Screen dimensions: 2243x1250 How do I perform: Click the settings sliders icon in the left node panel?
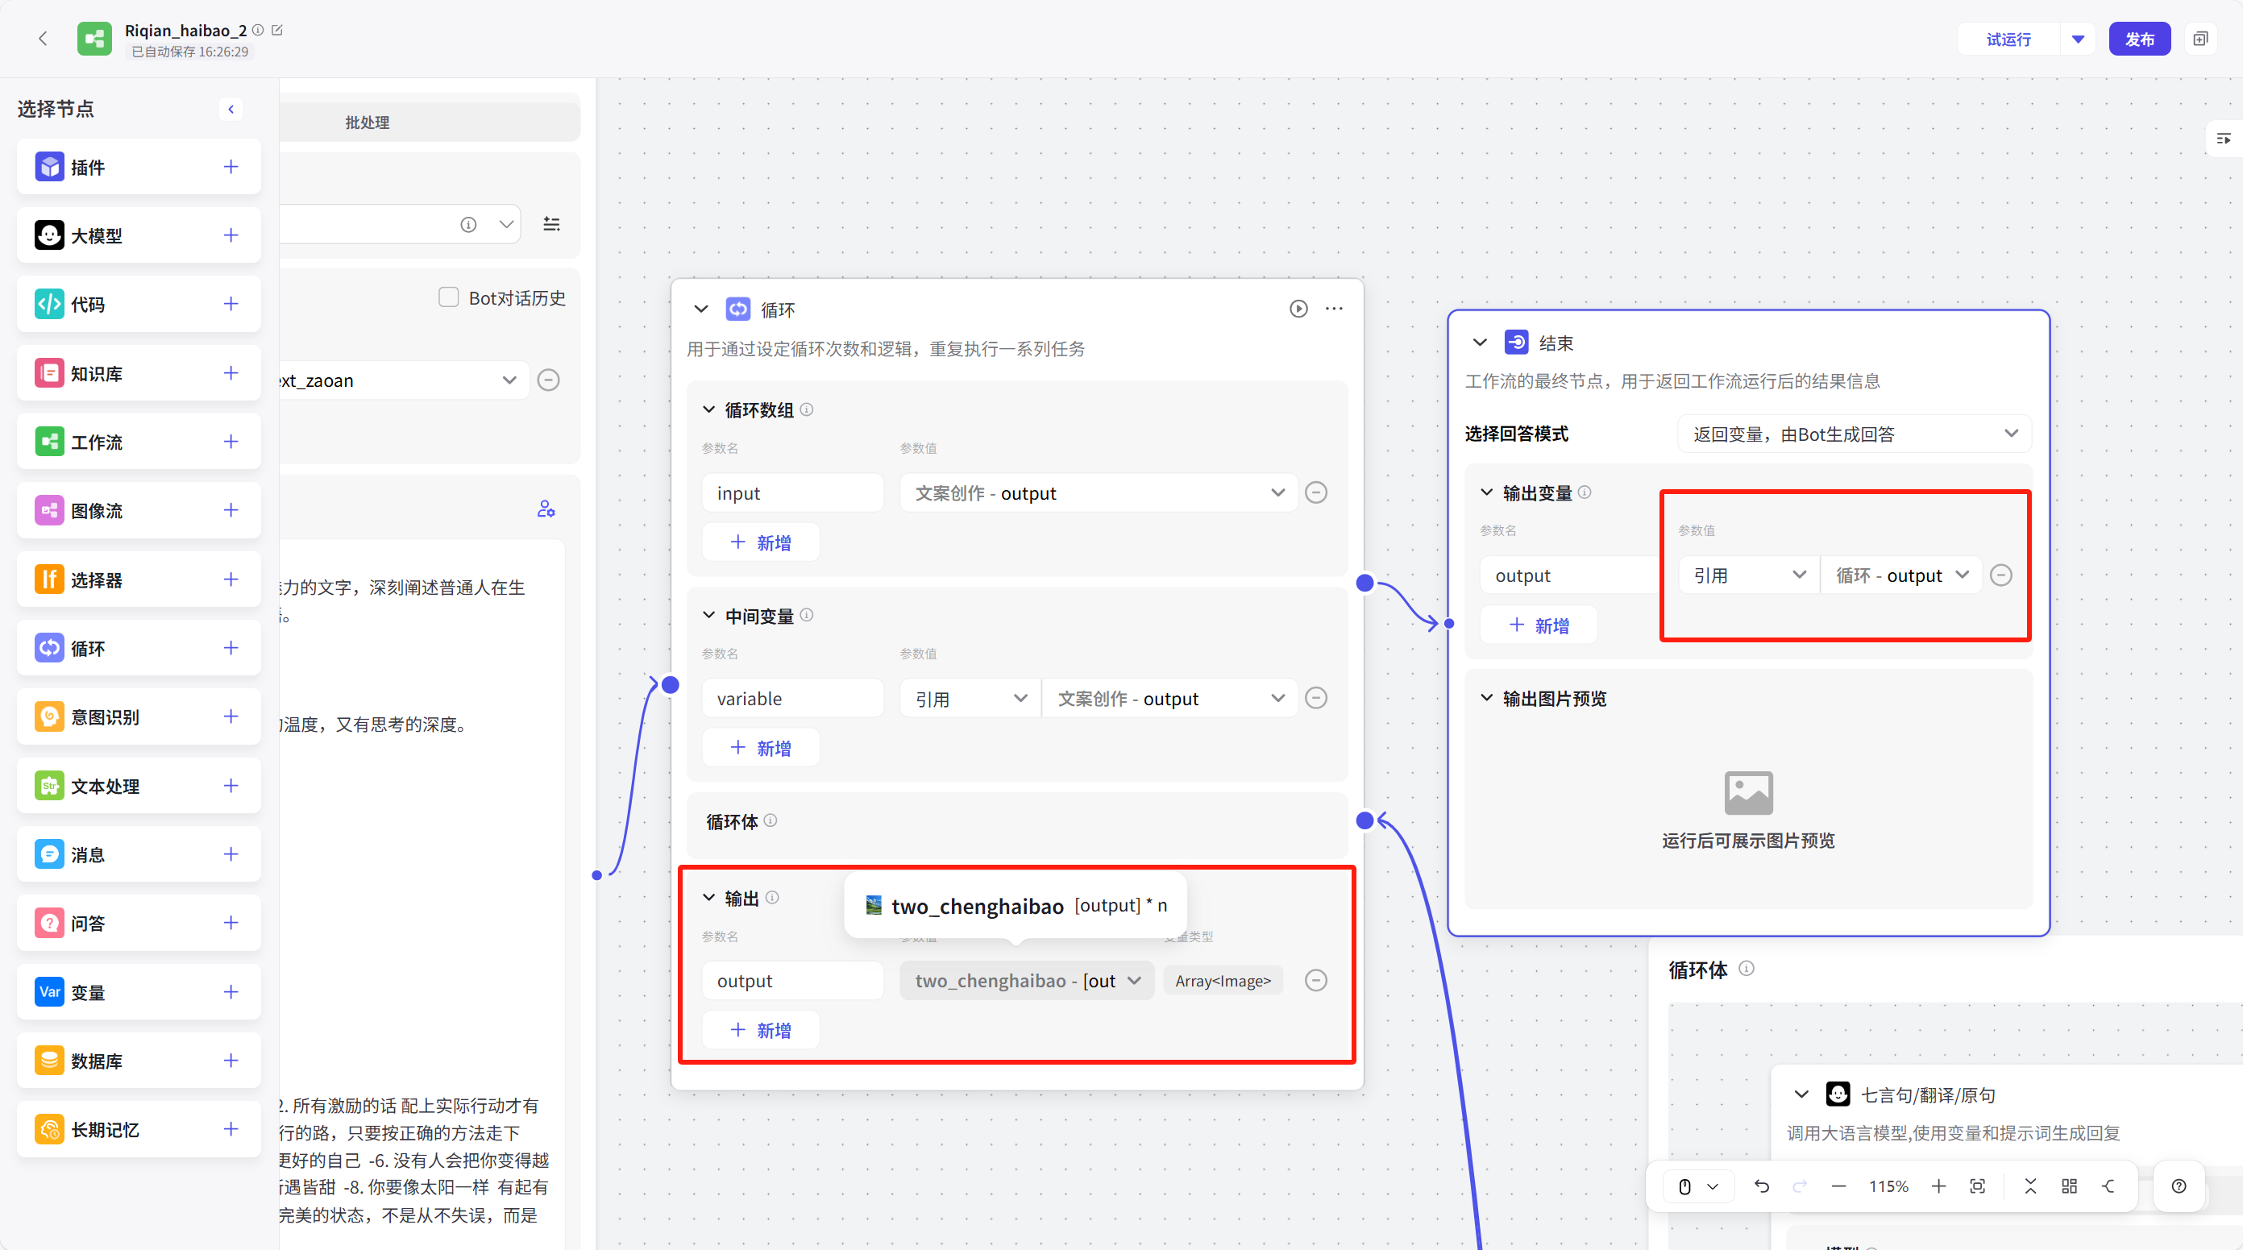coord(551,225)
